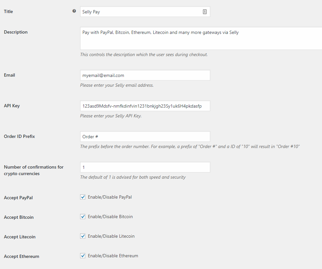Click the Order ID Prefix row label
This screenshot has height=269, width=322.
point(19,137)
